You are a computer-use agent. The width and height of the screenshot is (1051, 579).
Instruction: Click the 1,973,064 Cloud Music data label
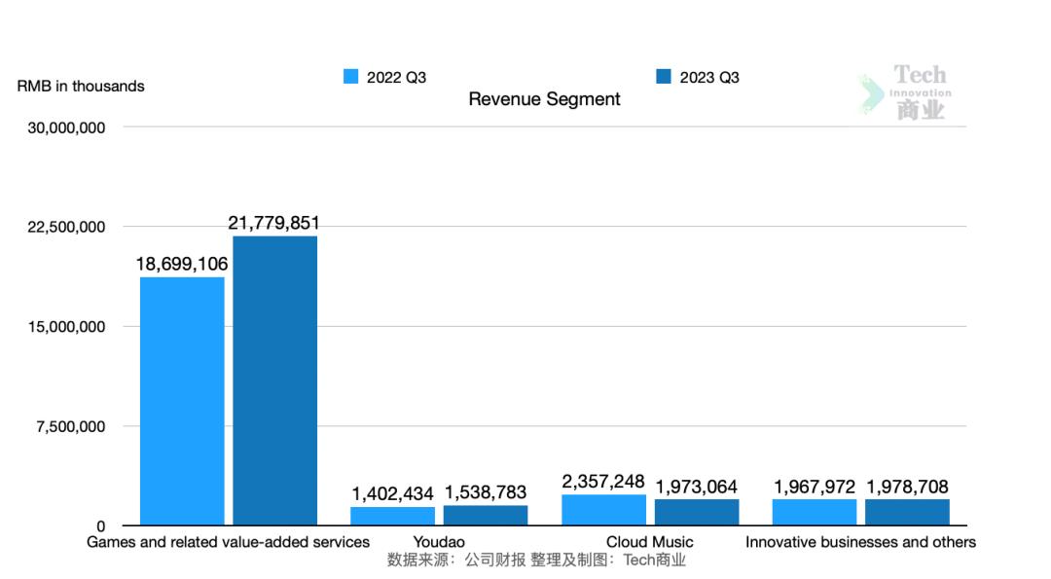point(696,487)
